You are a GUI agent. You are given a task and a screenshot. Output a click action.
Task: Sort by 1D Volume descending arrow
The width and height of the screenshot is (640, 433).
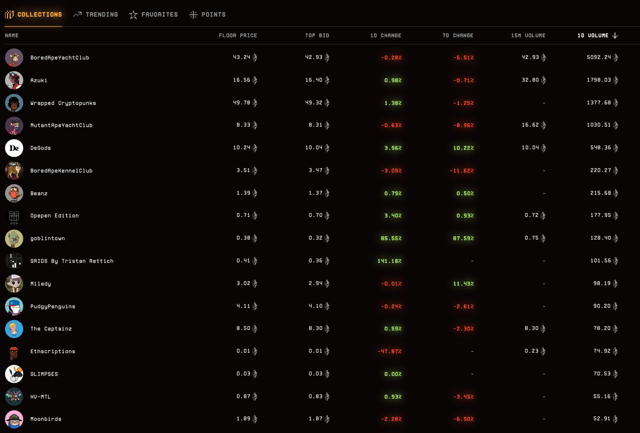[615, 36]
